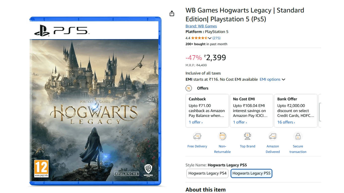
Task: Click the Secure transaction lock icon
Action: (x=298, y=136)
